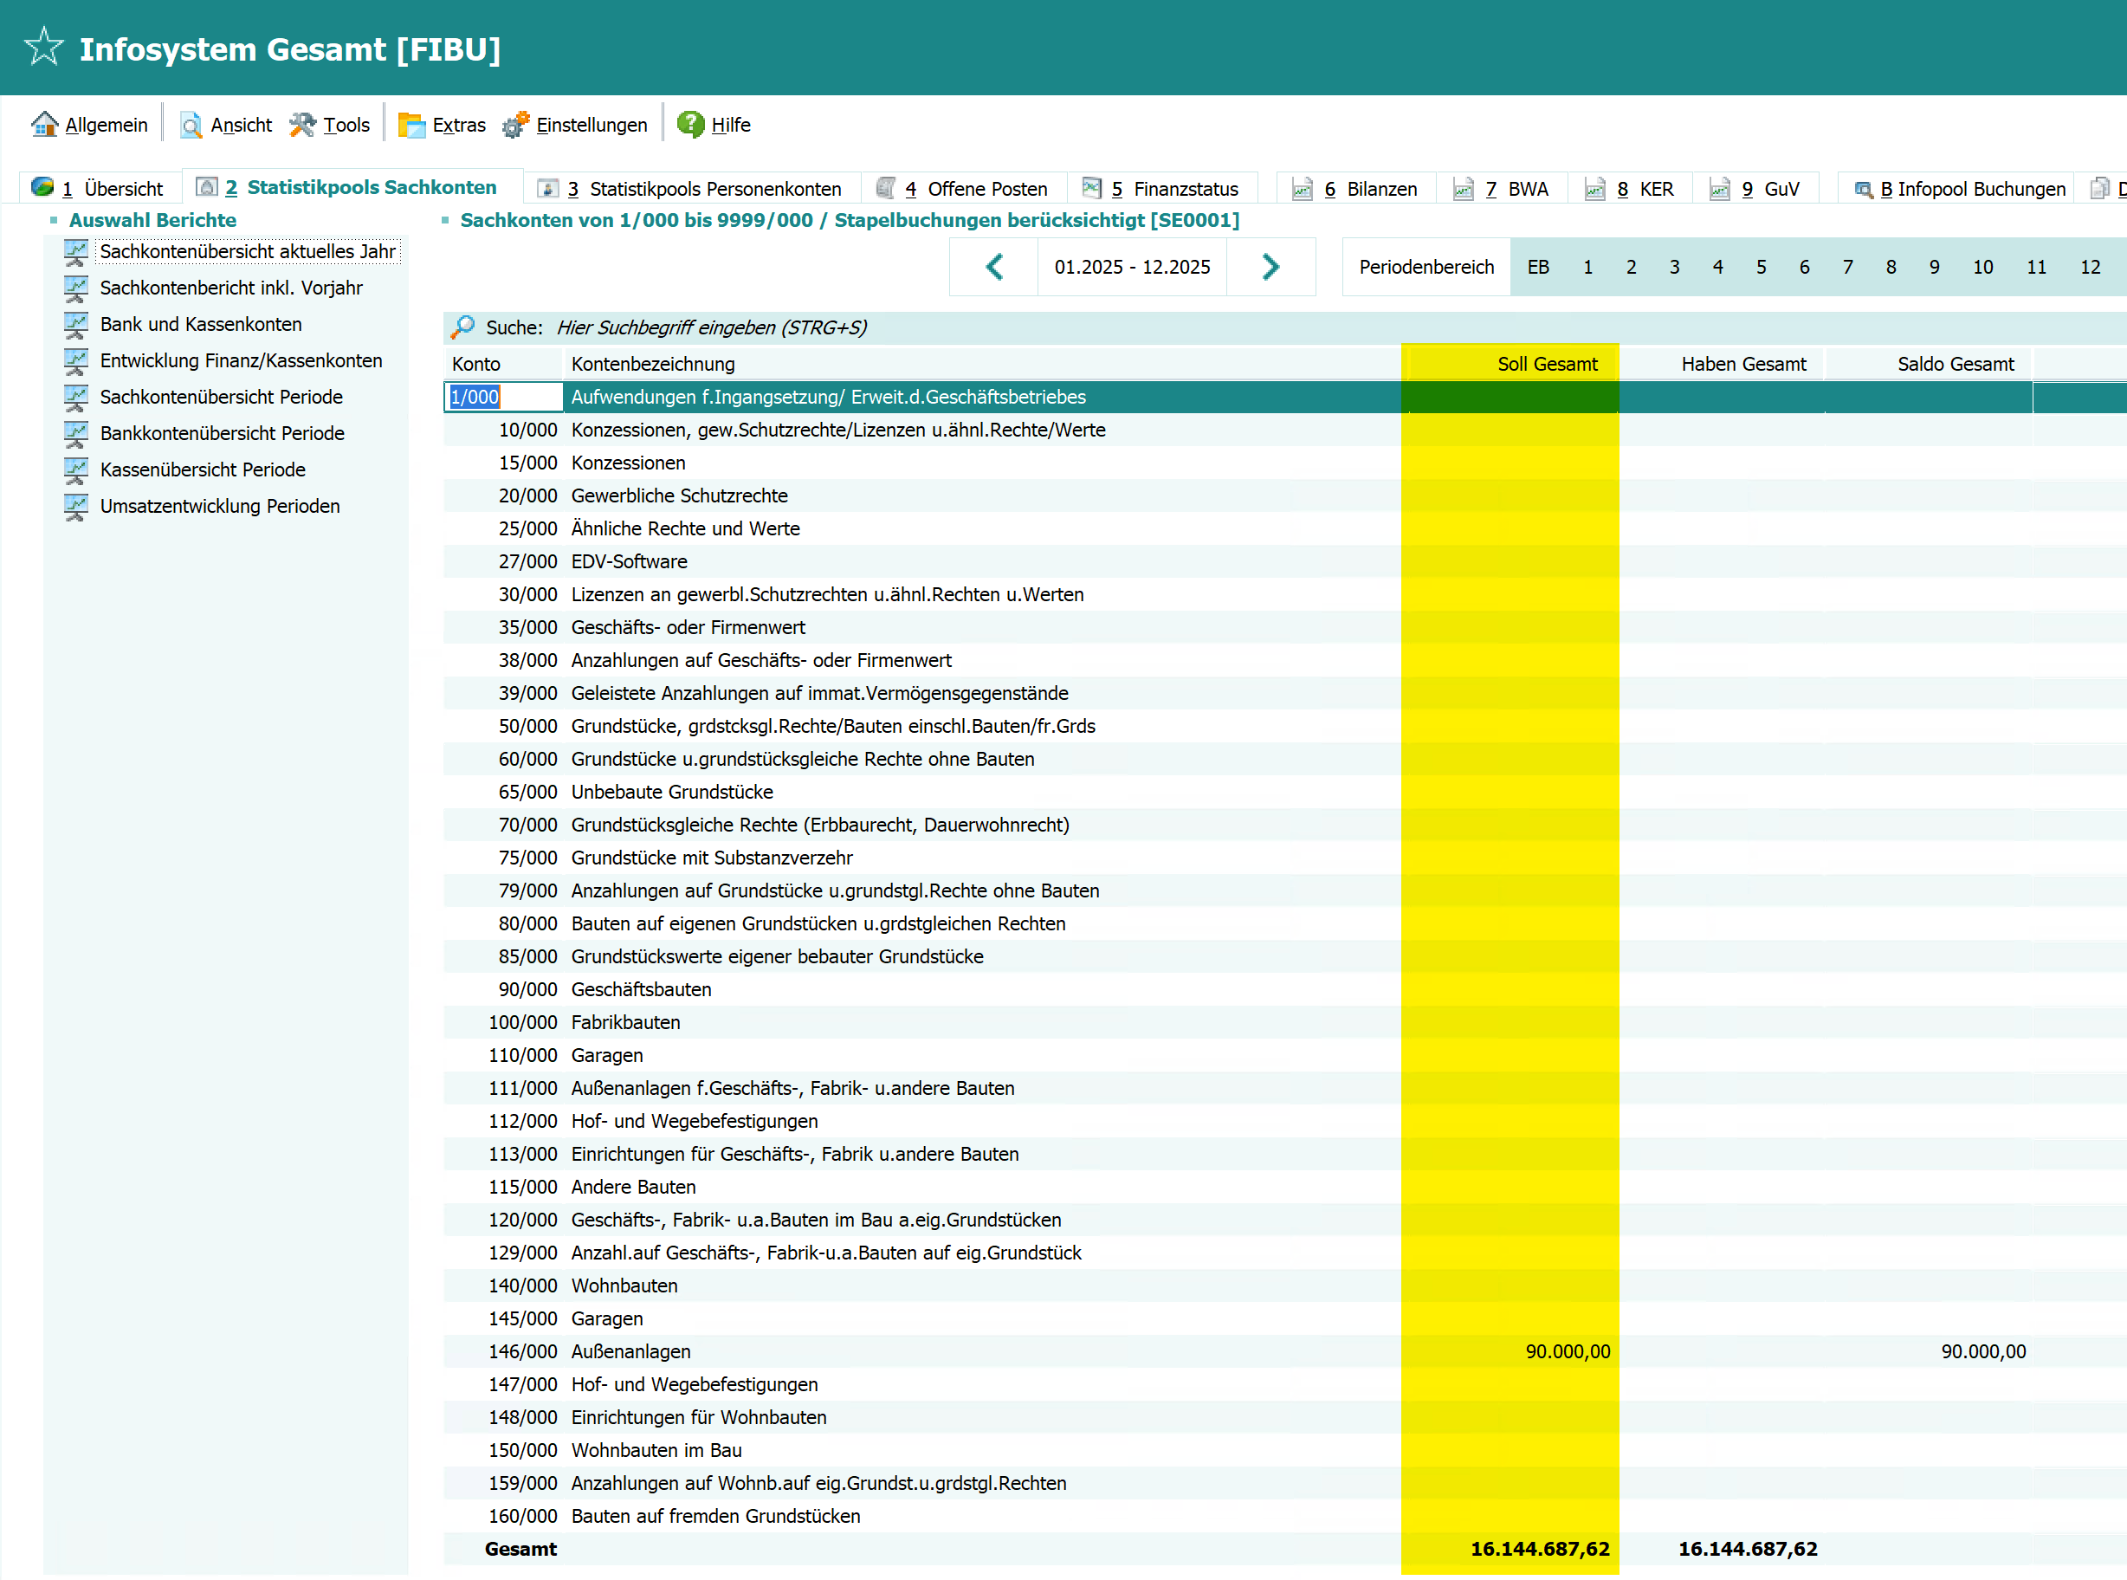The width and height of the screenshot is (2127, 1580).
Task: Go to the previous period with the left arrow
Action: pyautogui.click(x=994, y=267)
